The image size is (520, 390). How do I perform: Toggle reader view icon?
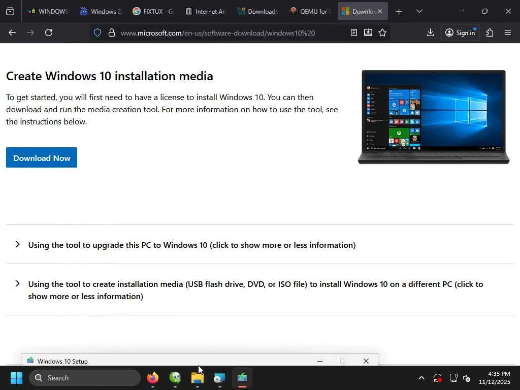354,32
